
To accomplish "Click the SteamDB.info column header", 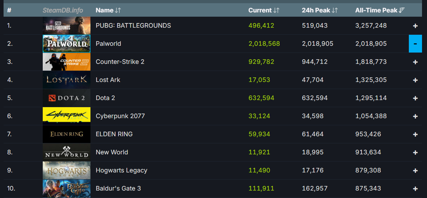I will [63, 10].
